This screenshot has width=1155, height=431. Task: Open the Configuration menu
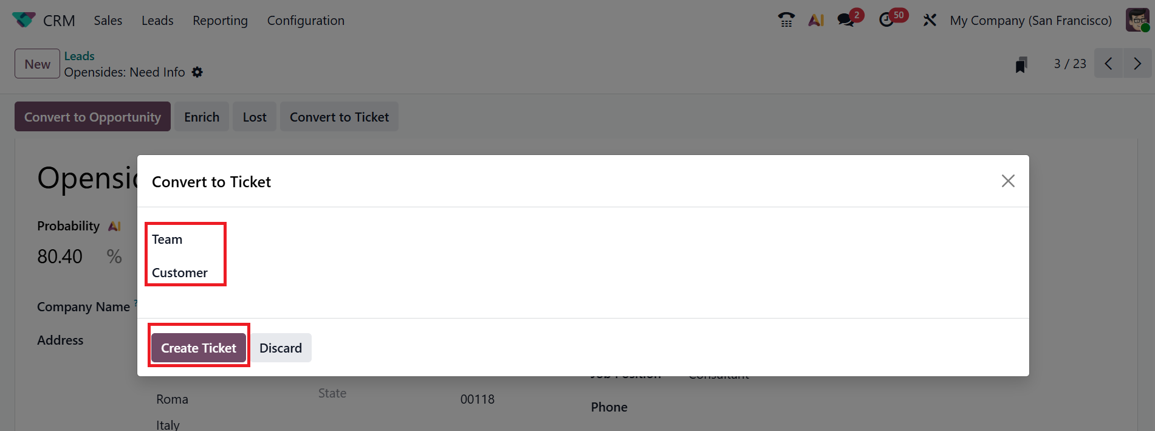pyautogui.click(x=306, y=21)
